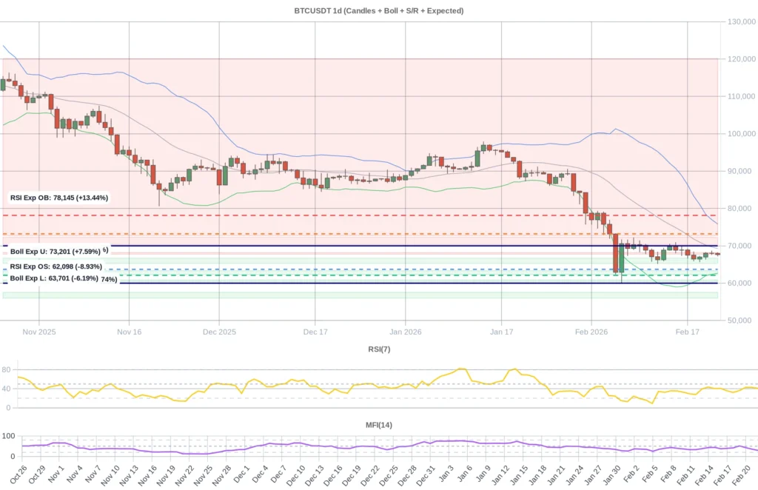This screenshot has height=490, width=758.
Task: Select the MFI(14) panel title
Action: coord(379,424)
